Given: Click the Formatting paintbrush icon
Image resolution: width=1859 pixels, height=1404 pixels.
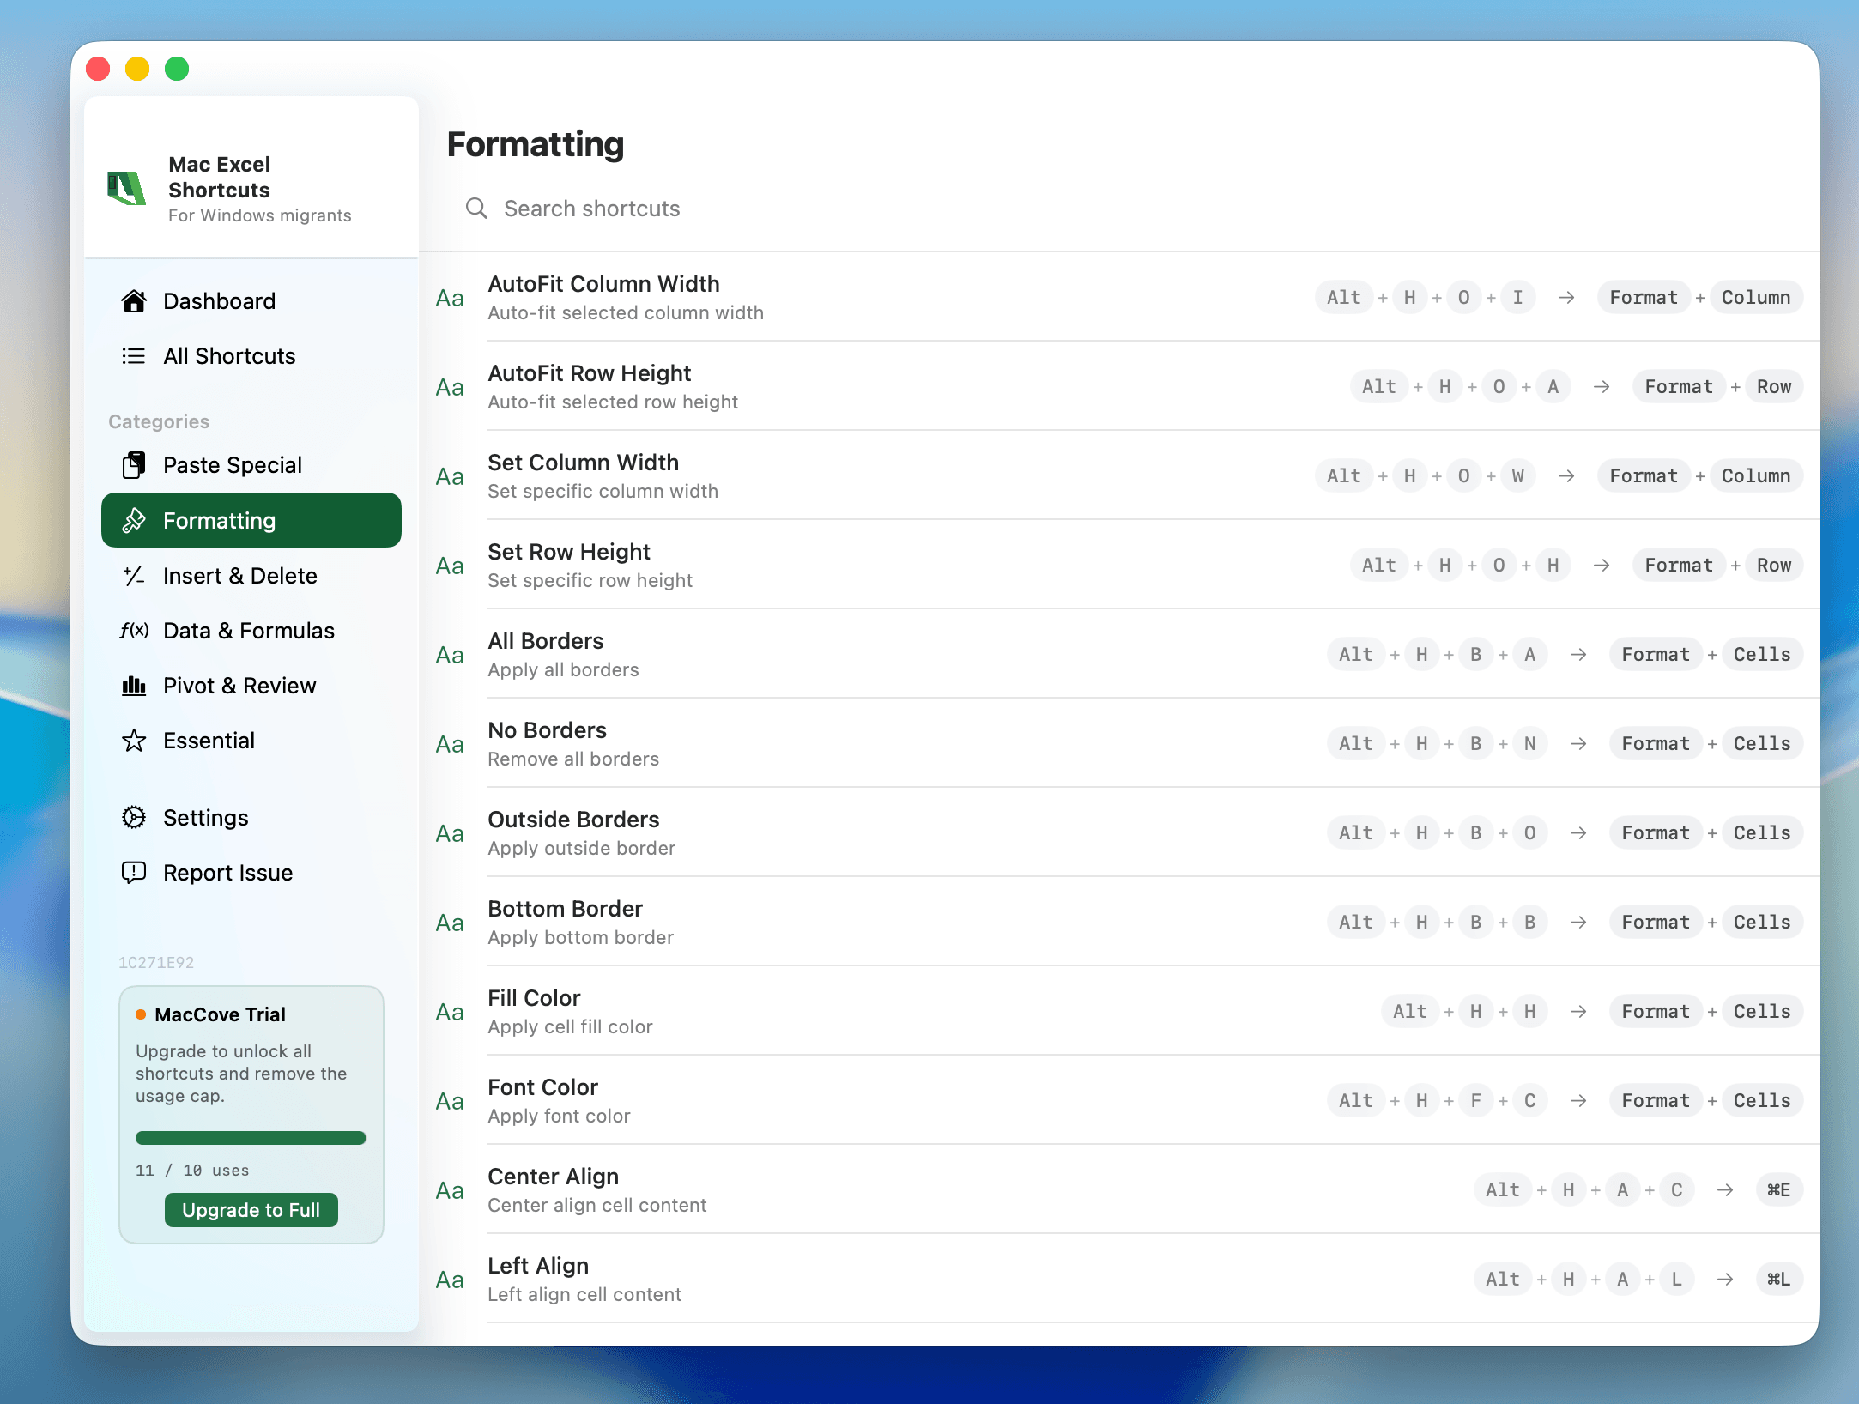Looking at the screenshot, I should 134,520.
